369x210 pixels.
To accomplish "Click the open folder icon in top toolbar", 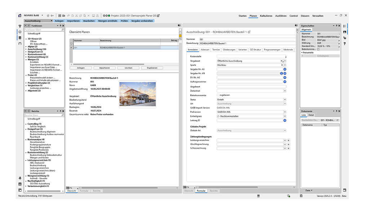I will pos(64,16).
